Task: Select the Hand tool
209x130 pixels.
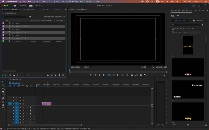Action: point(3,105)
